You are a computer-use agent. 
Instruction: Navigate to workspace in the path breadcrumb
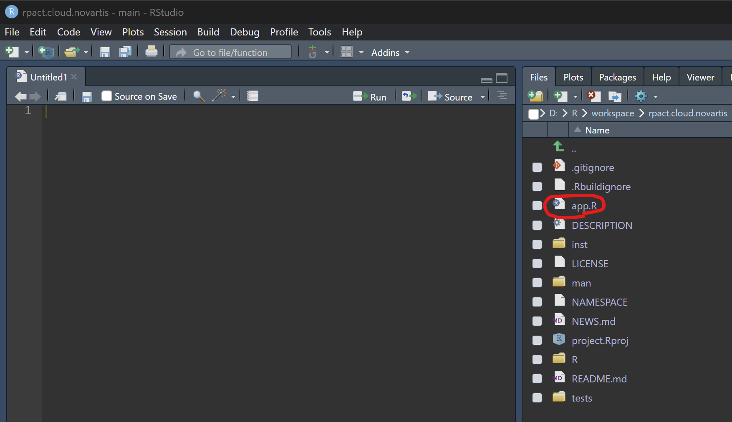[612, 113]
